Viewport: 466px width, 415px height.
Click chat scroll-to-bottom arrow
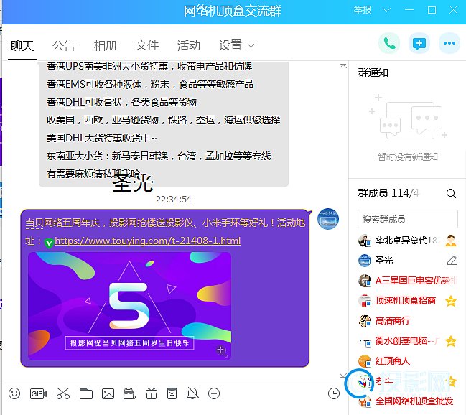tap(343, 376)
